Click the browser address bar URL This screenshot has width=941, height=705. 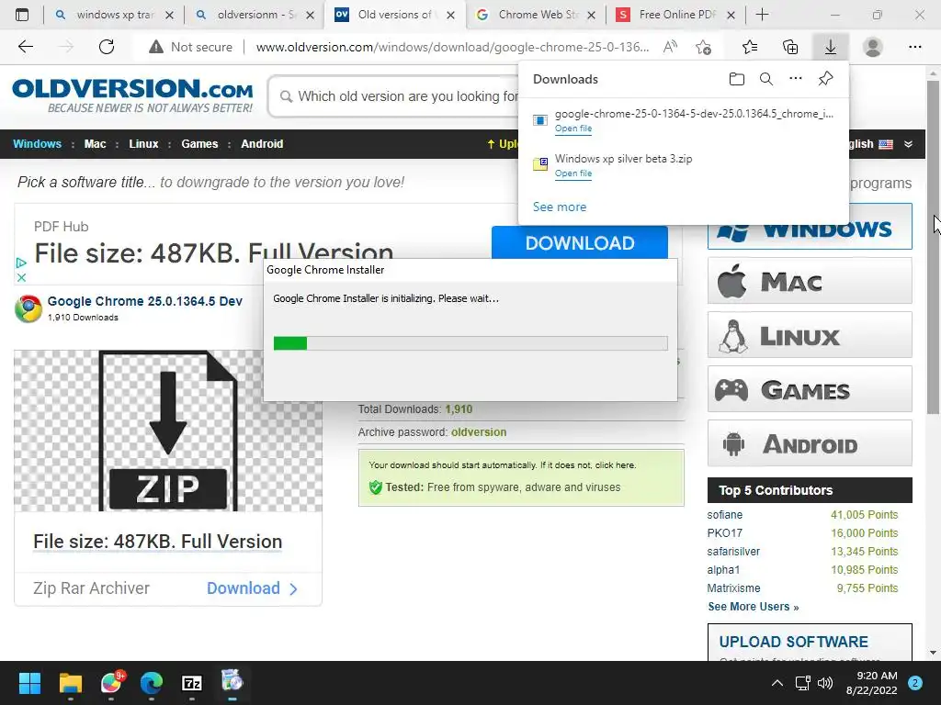(x=452, y=47)
